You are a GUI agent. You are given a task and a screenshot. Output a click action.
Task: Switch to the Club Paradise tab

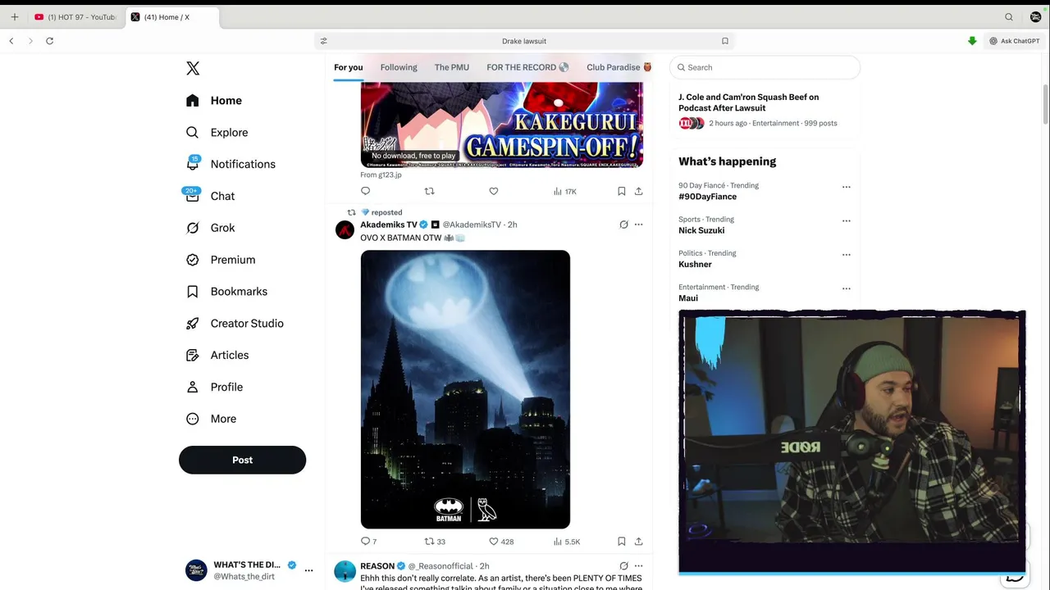619,67
